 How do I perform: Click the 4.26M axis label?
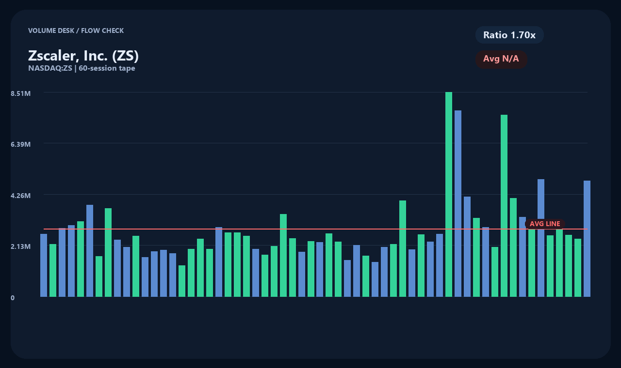click(x=21, y=196)
